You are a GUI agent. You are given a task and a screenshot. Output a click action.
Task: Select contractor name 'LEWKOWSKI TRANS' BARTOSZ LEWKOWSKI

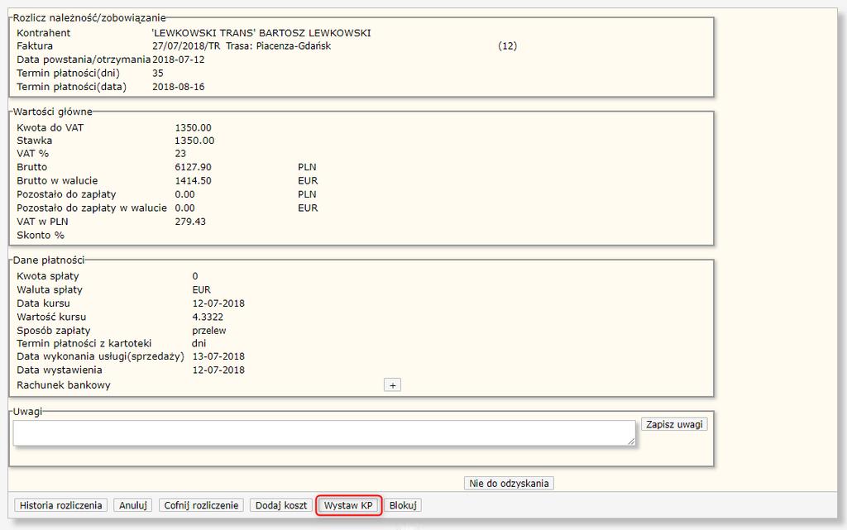coord(261,33)
